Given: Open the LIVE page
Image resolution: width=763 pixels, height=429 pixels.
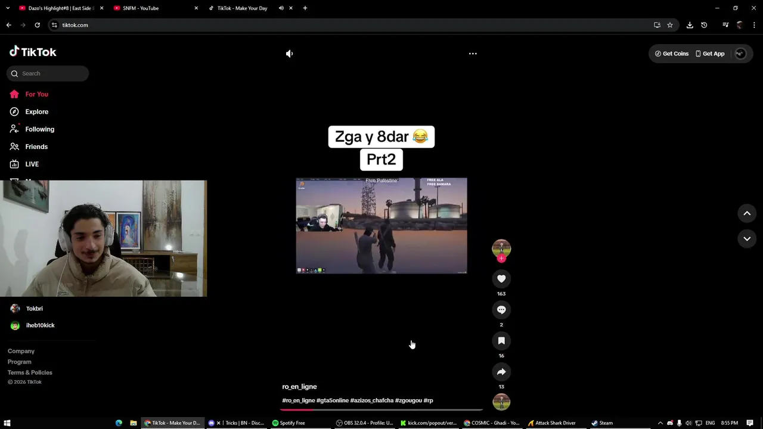Looking at the screenshot, I should pos(24,164).
